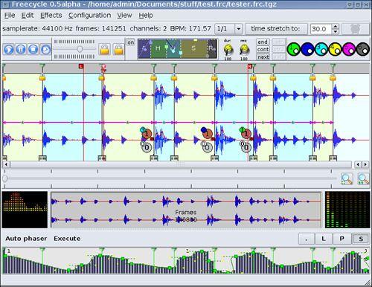Image resolution: width=372 pixels, height=287 pixels.
Task: Click the zoom in magnifier icon
Action: pos(347,178)
